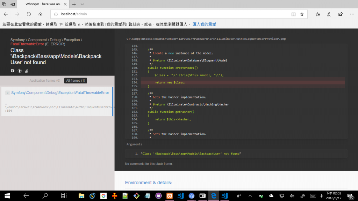Click the EloquentUserProvider.php file path
The width and height of the screenshot is (358, 201).
206,39
